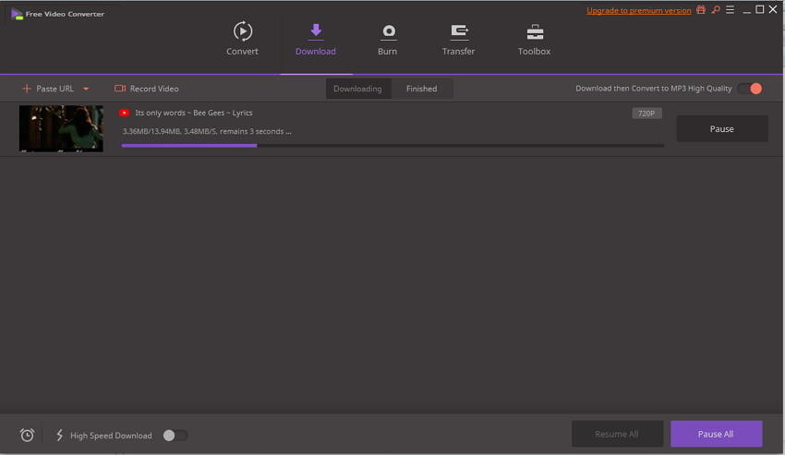This screenshot has height=455, width=785.
Task: Click the 720P resolution badge
Action: click(646, 114)
